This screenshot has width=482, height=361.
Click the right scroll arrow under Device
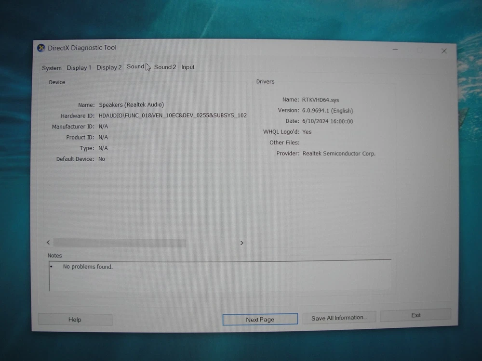tap(241, 243)
